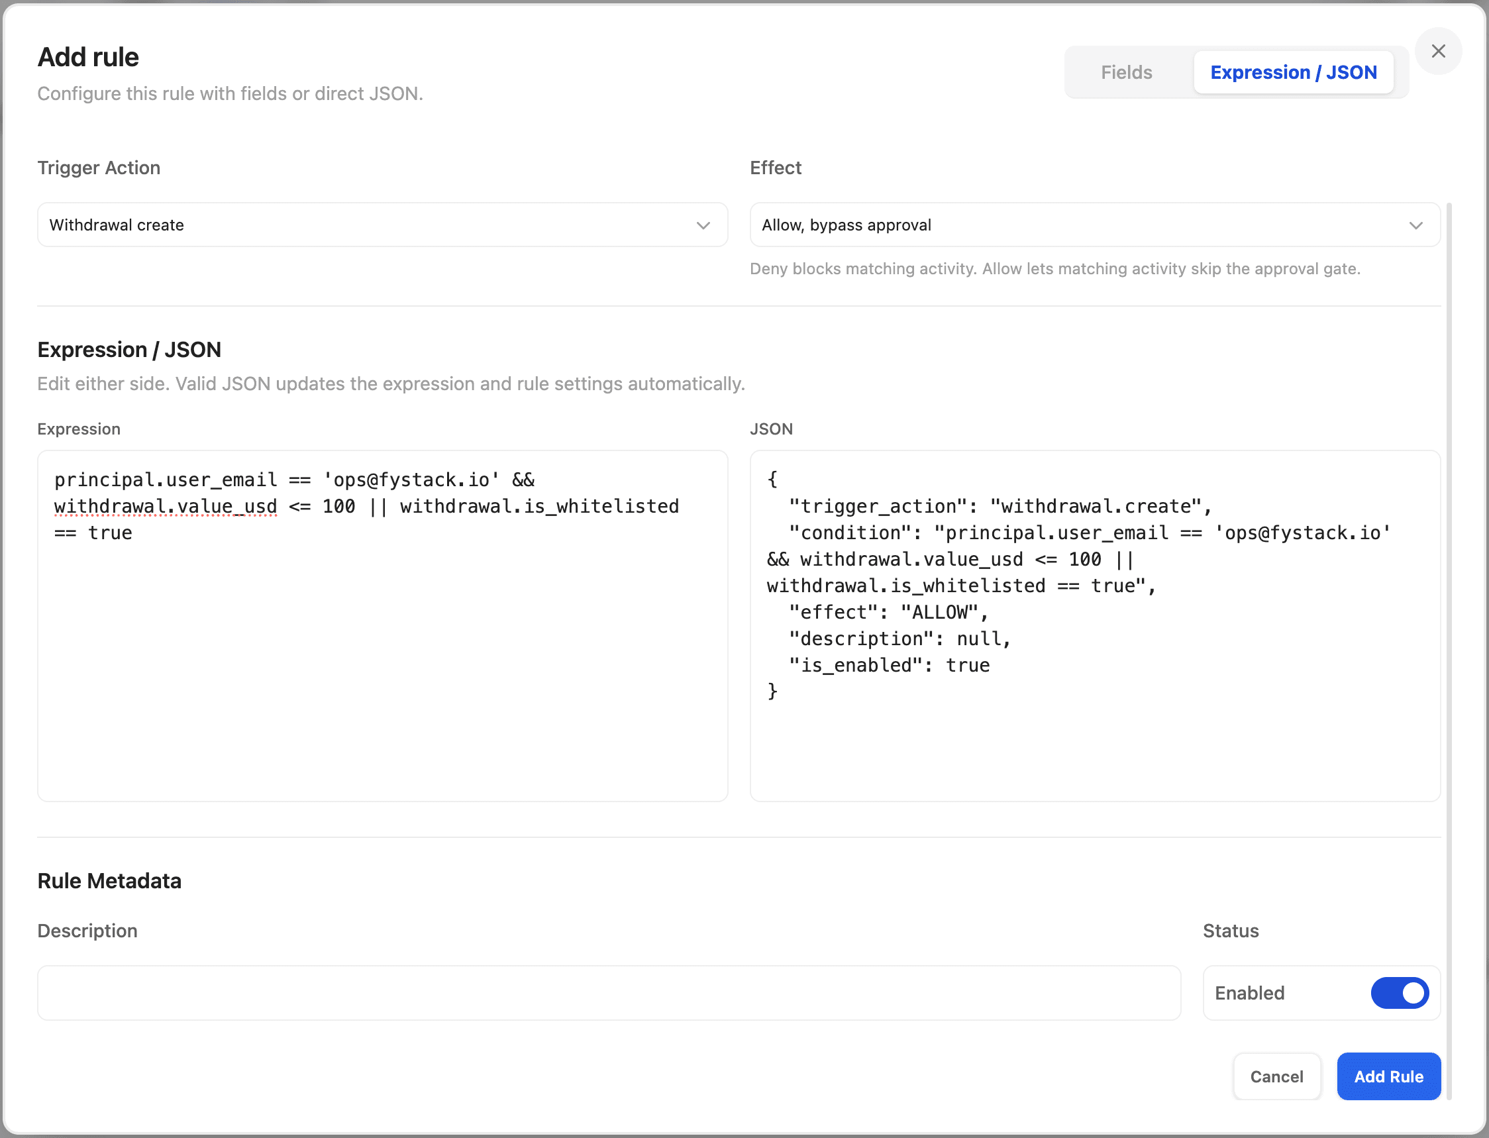The height and width of the screenshot is (1138, 1489).
Task: Select the Expression / JSON tab
Action: click(x=1292, y=72)
